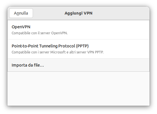Dismiss the Aggiungi VPN dialog with Annulla
Viewport: 157px width, 114px height.
coord(21,13)
